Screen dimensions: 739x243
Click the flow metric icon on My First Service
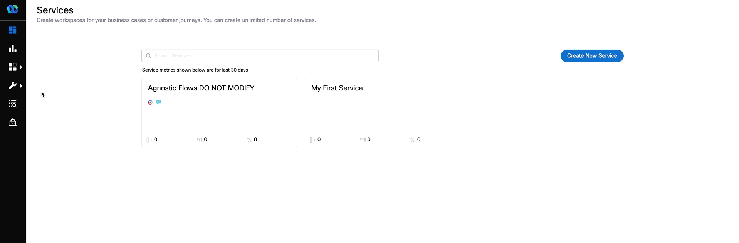[363, 140]
